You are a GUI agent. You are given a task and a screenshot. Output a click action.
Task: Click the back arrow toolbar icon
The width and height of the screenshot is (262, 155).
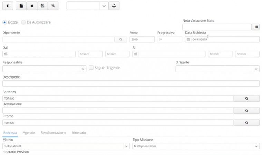(8, 6)
